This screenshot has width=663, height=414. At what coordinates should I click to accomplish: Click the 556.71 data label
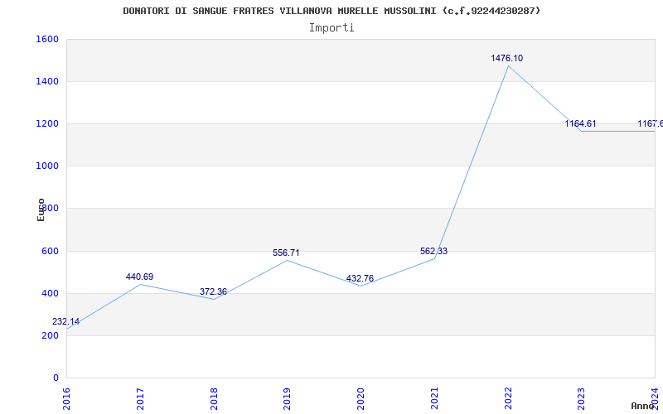(287, 253)
